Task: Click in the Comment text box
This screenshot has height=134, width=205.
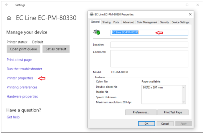Action: pos(149,59)
